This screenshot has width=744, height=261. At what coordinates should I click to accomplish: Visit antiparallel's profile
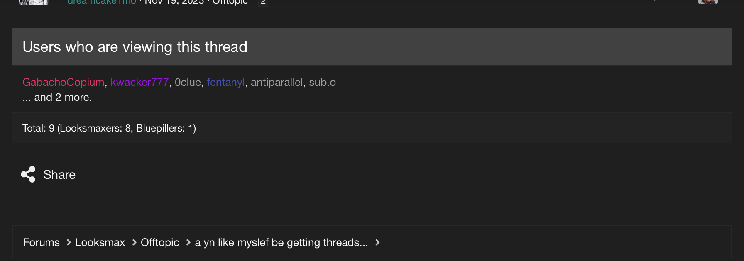pyautogui.click(x=277, y=82)
